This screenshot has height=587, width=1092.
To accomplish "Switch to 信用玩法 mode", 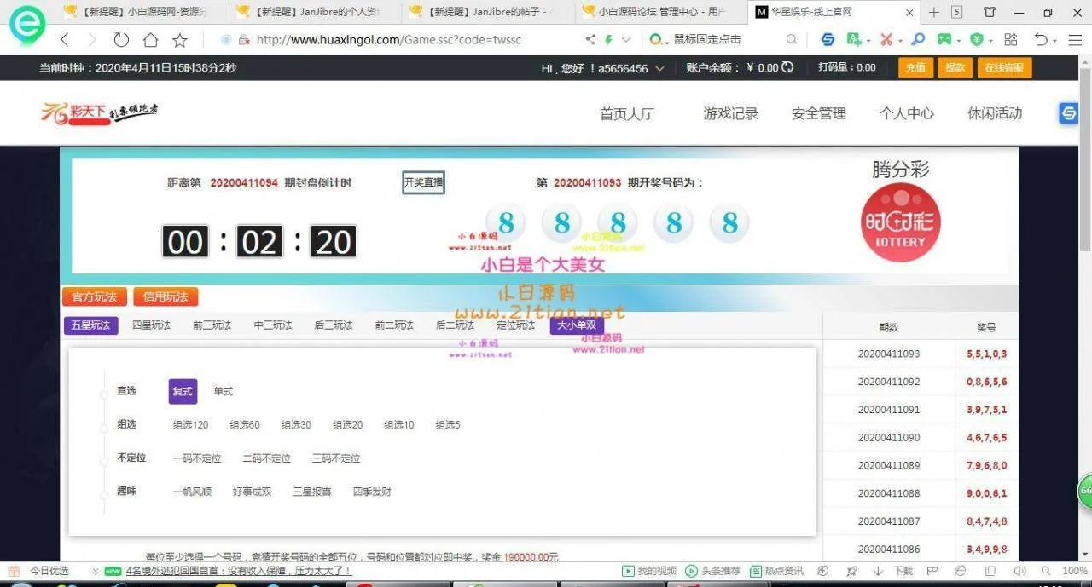I will [x=166, y=297].
